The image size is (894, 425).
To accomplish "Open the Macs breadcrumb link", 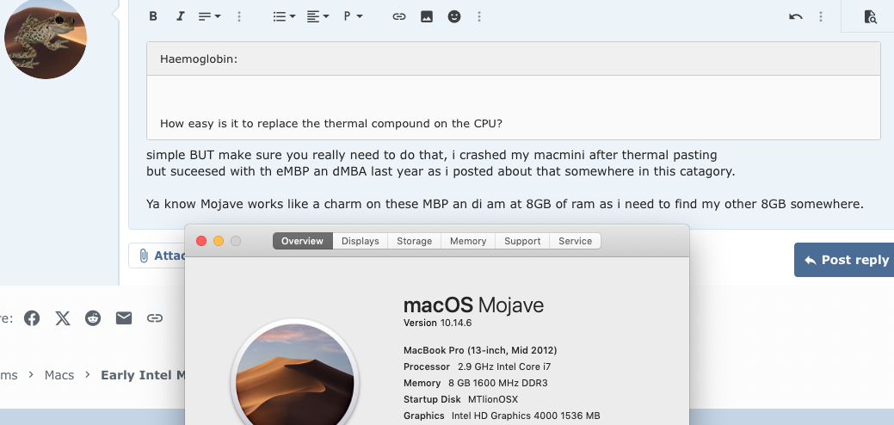I will 59,375.
